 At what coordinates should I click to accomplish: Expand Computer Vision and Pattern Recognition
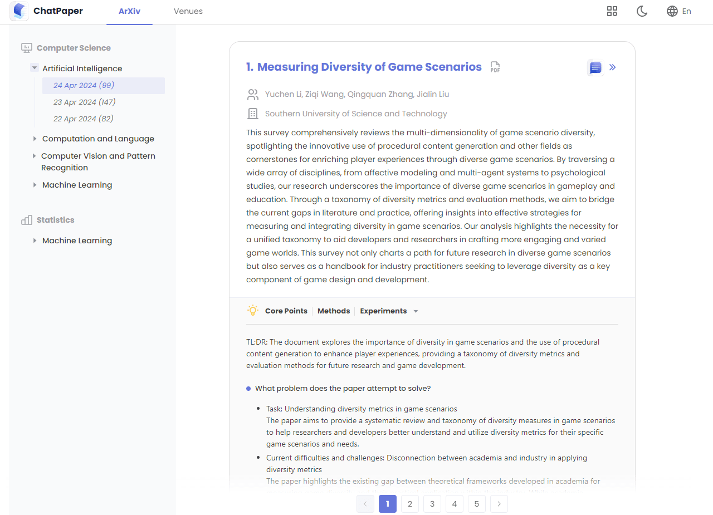coord(35,156)
